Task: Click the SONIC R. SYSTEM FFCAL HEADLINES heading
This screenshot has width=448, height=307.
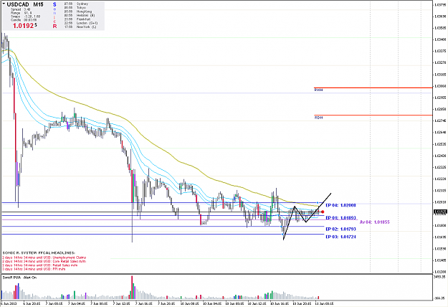Action: pyautogui.click(x=39, y=253)
